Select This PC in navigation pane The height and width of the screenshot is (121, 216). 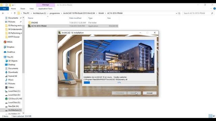click(x=10, y=57)
